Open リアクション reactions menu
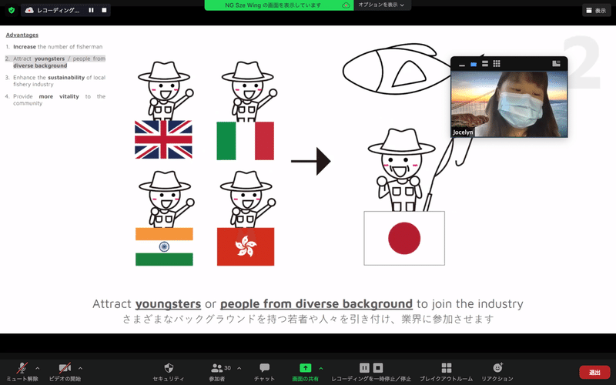616x385 pixels. click(x=497, y=372)
